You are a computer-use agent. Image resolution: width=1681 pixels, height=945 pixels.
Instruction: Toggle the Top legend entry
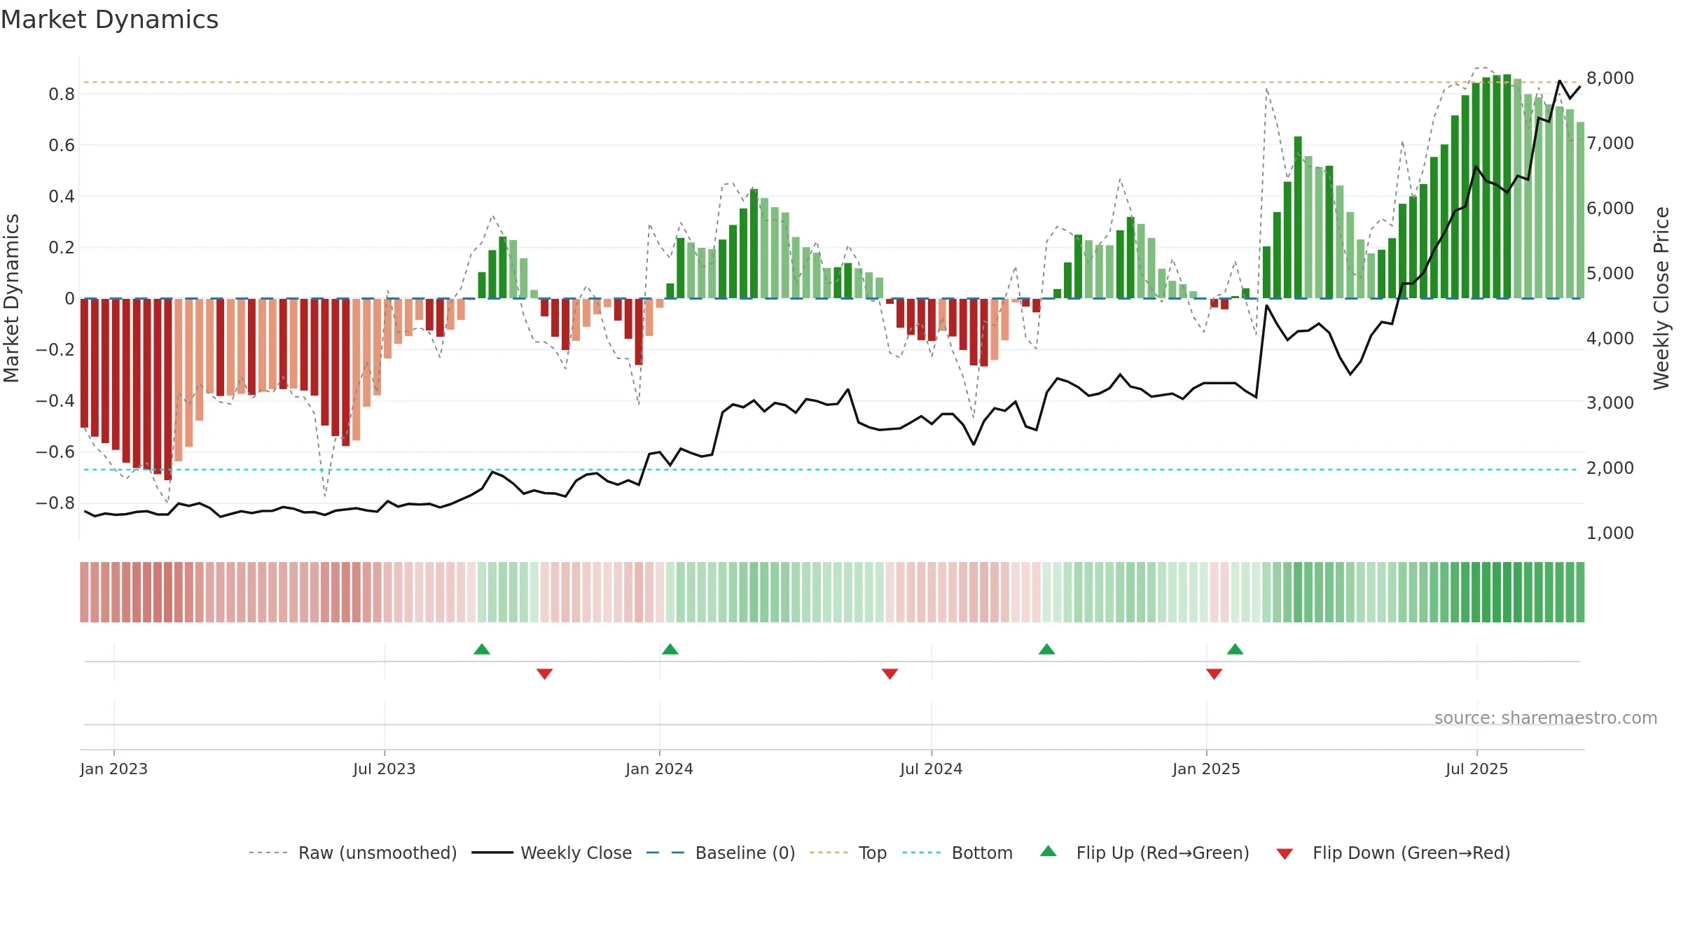coord(848,853)
